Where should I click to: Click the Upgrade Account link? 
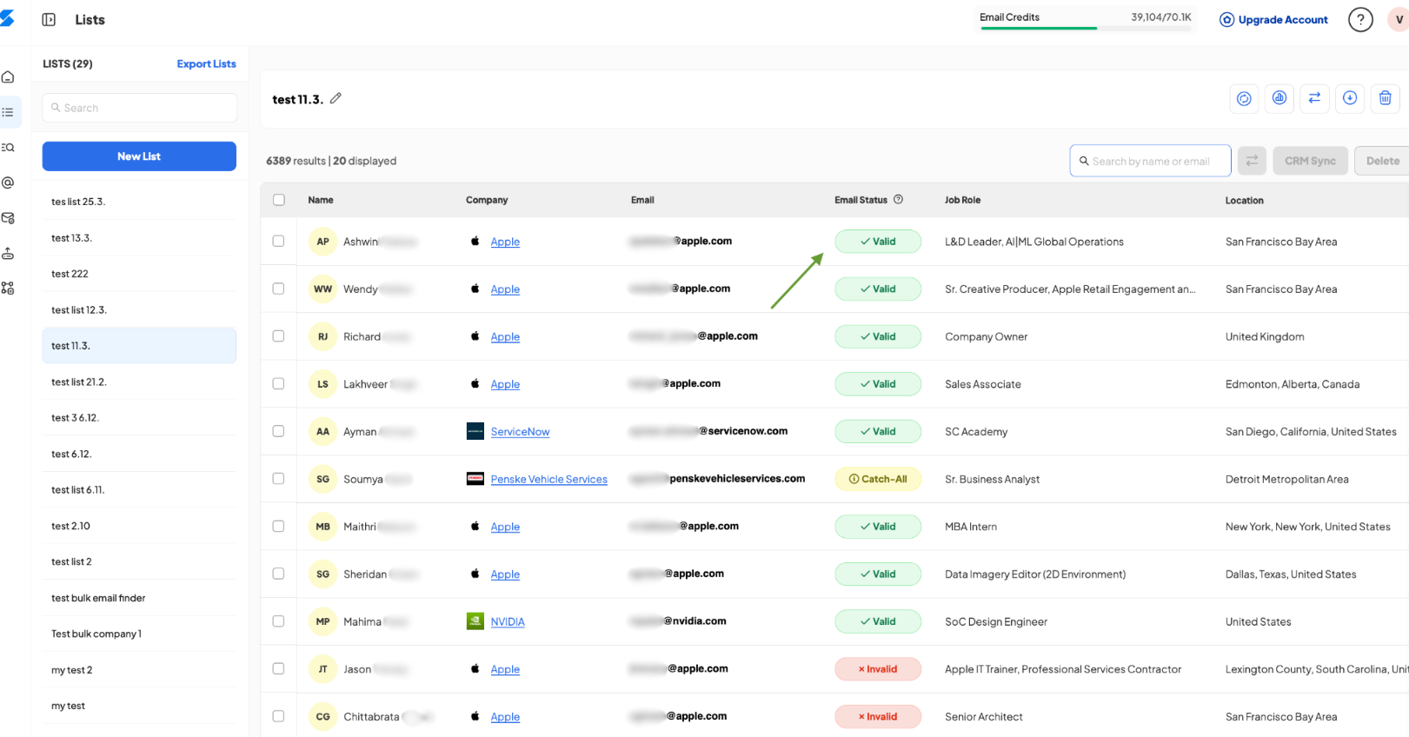[x=1273, y=19]
